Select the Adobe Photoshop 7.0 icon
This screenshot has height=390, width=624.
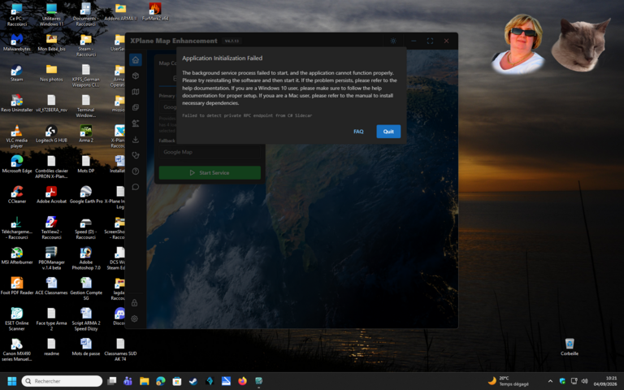pyautogui.click(x=86, y=258)
